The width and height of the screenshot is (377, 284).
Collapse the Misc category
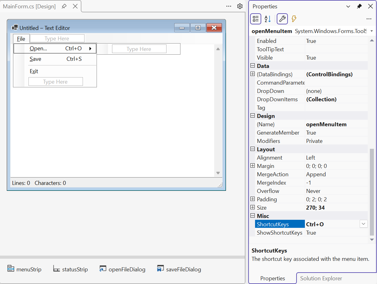click(253, 216)
